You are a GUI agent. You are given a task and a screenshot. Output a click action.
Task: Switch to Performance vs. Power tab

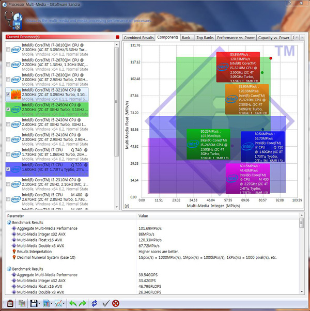236,38
